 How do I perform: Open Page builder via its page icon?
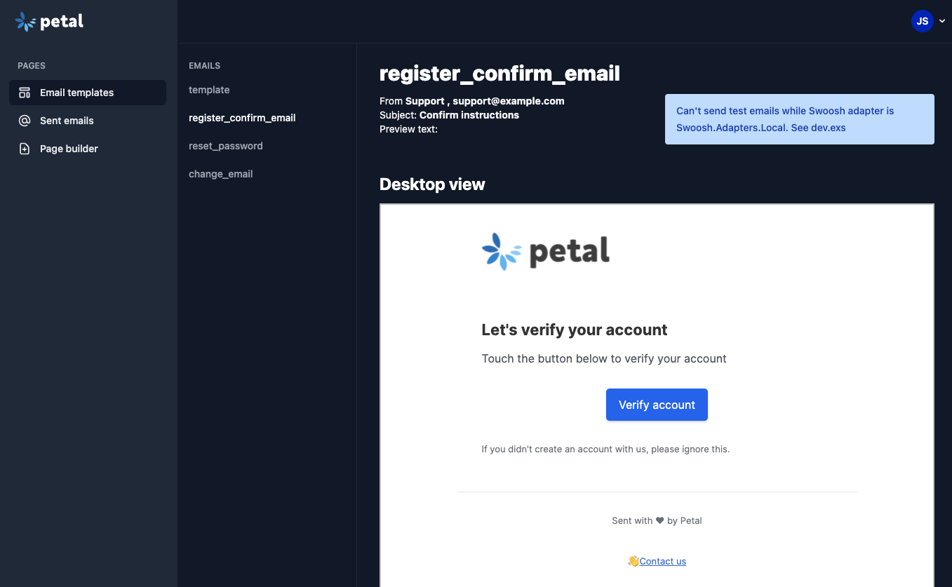click(x=25, y=148)
